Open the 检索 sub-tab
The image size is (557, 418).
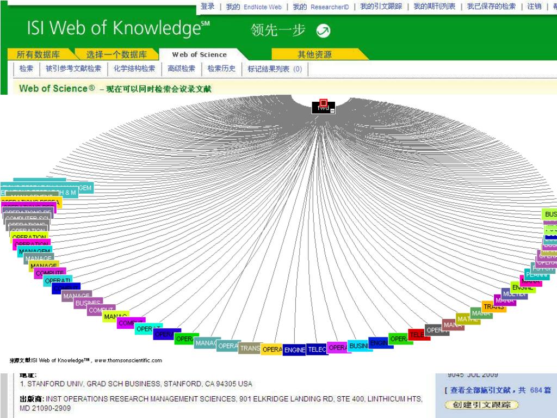click(26, 69)
